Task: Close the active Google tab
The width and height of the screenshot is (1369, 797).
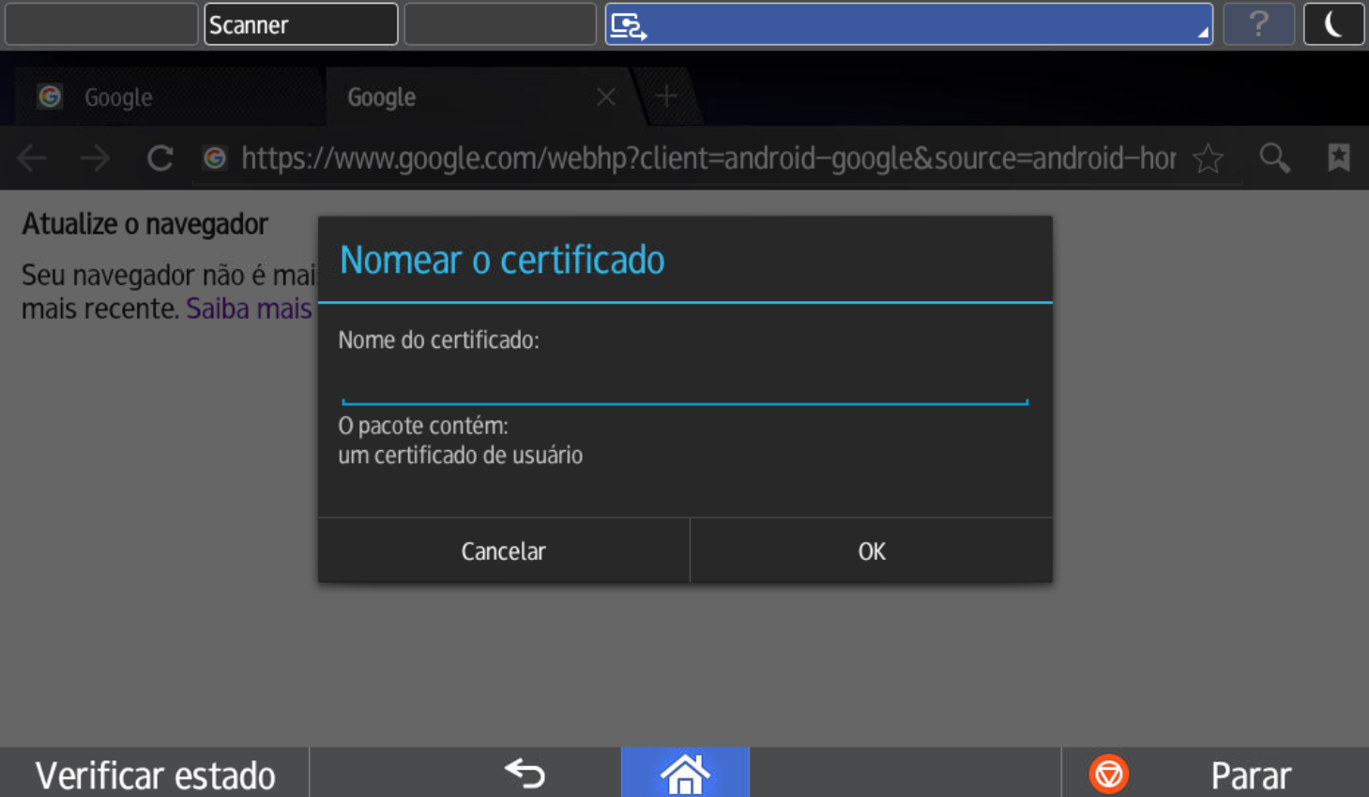Action: (x=606, y=98)
